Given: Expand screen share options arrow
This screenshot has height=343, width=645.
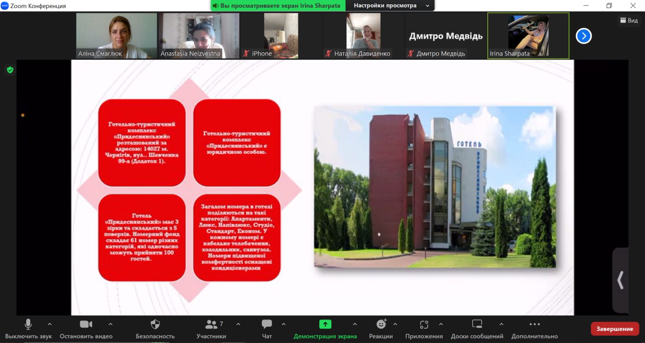Looking at the screenshot, I should tap(355, 324).
